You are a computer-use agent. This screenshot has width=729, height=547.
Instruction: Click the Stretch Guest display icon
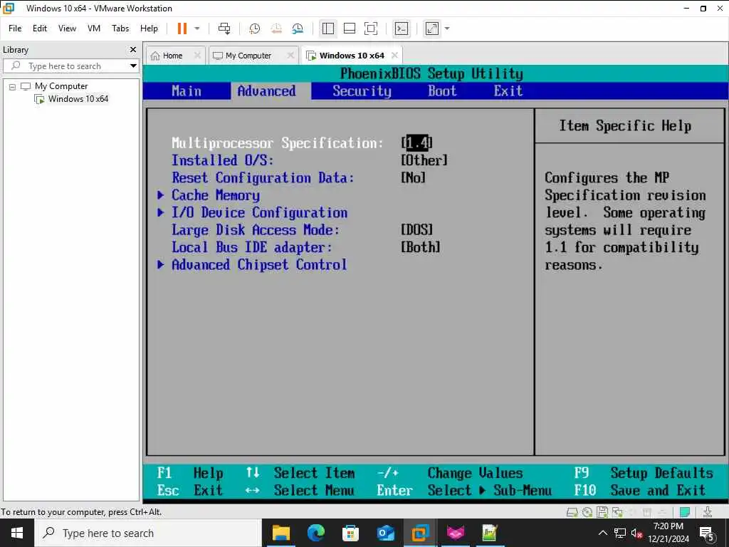pyautogui.click(x=432, y=28)
